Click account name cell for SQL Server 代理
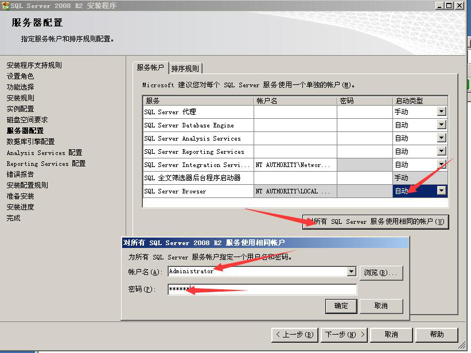 tap(295, 112)
